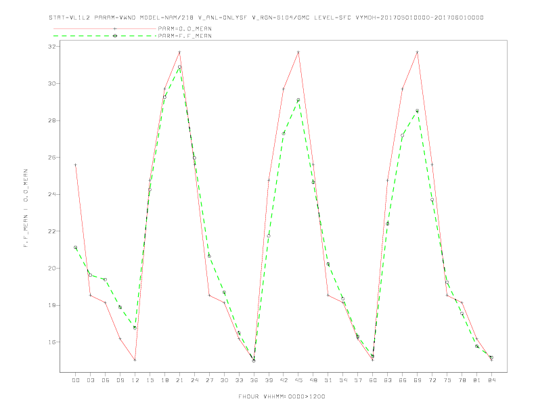
Task: Click the x-axis tick label 72
Action: pyautogui.click(x=432, y=380)
